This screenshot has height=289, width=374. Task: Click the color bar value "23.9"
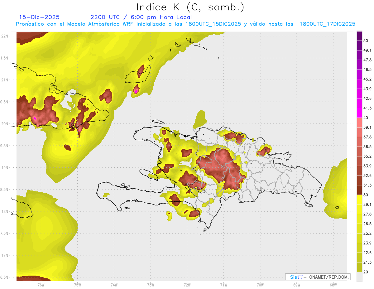tap(367, 243)
